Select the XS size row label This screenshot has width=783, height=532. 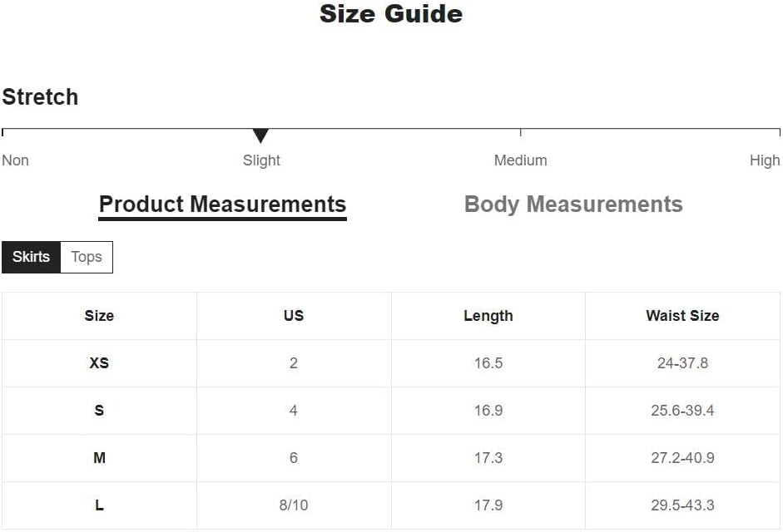click(99, 363)
